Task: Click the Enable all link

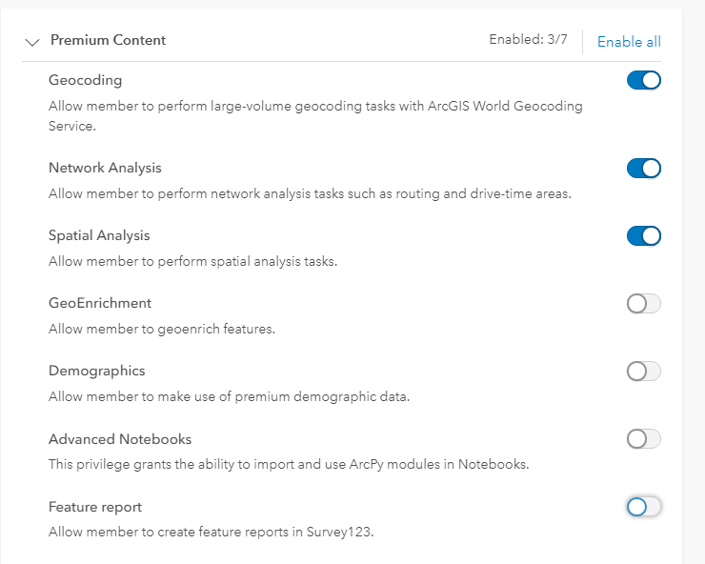Action: [629, 41]
